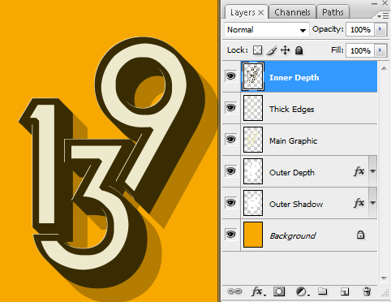
Task: Switch to the Channels tab
Action: point(292,12)
